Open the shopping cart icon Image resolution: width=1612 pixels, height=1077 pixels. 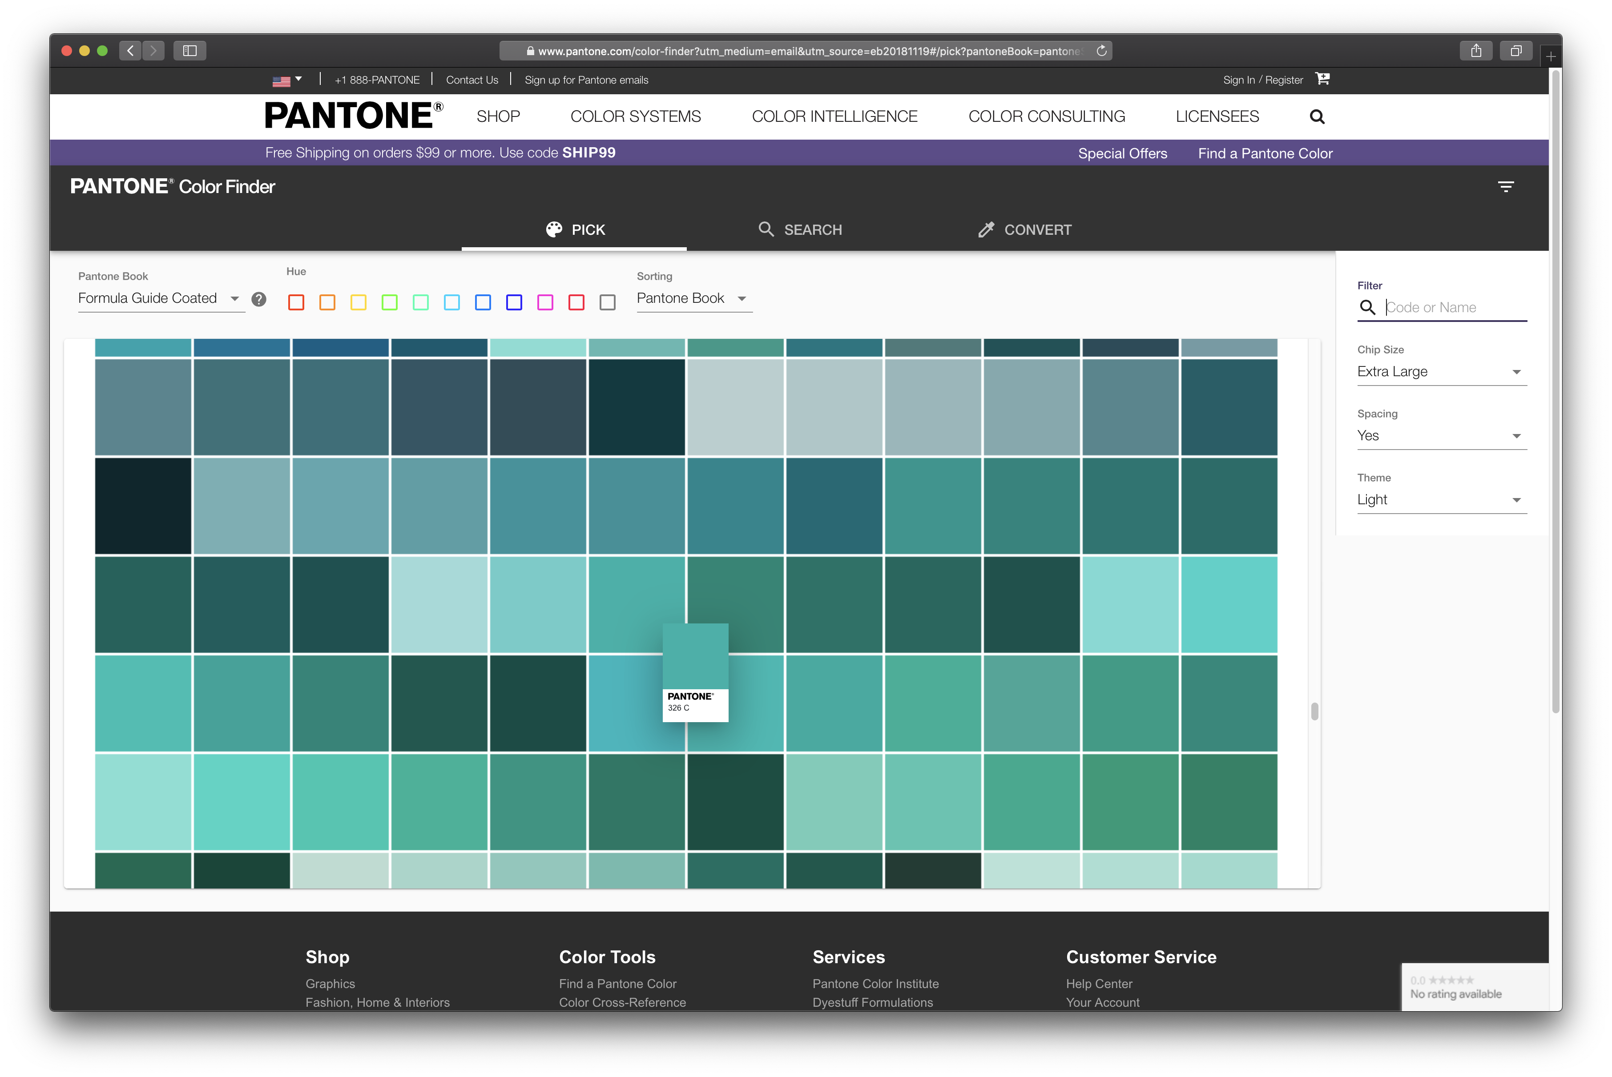pos(1322,79)
